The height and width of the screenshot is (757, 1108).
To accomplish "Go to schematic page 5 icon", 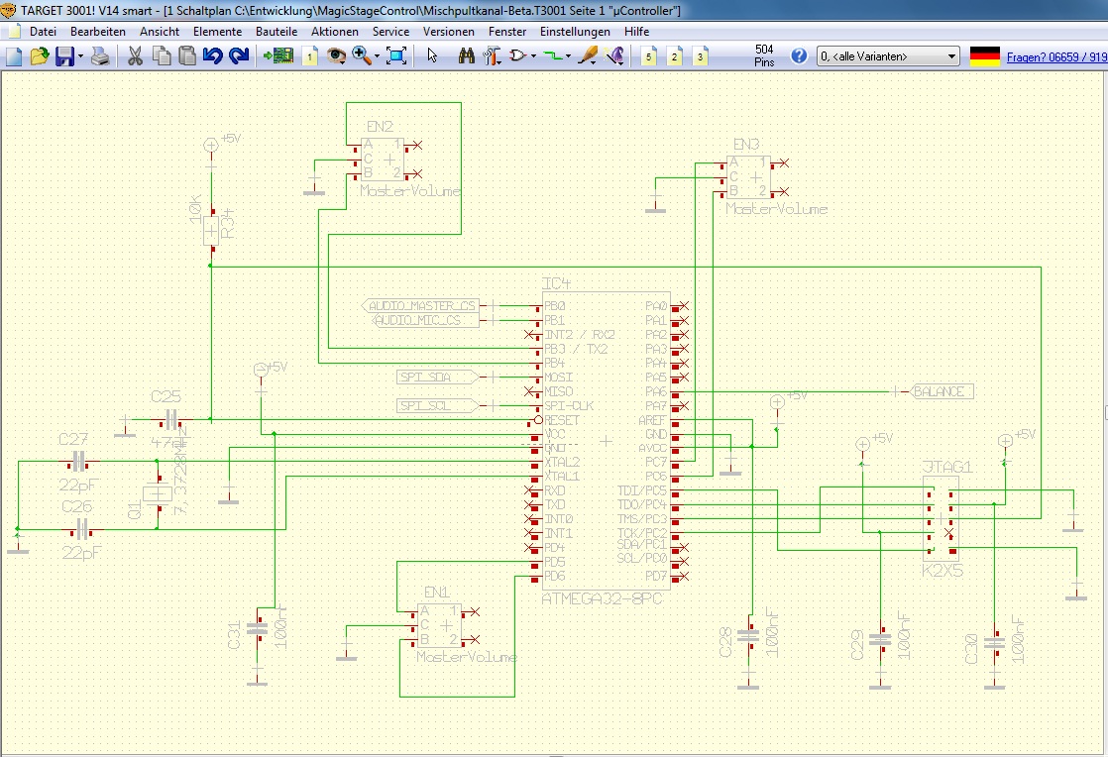I will click(x=649, y=56).
